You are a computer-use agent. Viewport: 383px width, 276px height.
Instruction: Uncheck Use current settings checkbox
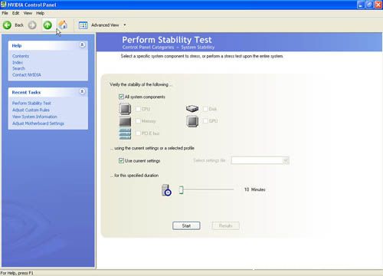(121, 160)
